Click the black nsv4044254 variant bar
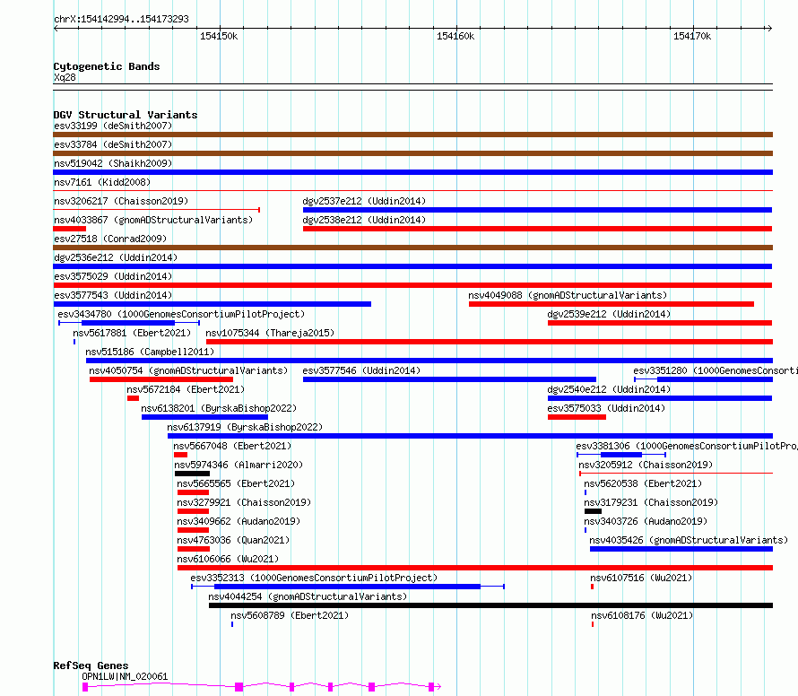Image resolution: width=798 pixels, height=696 pixels. tap(490, 605)
